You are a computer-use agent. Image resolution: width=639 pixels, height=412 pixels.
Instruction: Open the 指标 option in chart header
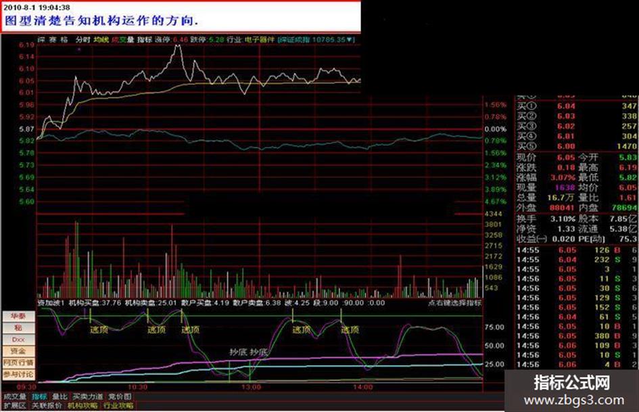(145, 39)
